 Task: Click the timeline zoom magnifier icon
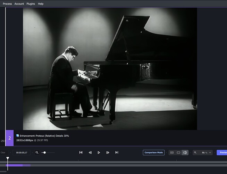click(x=37, y=152)
